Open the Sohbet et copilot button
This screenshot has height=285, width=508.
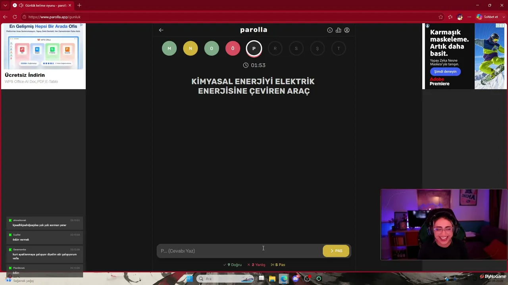pyautogui.click(x=487, y=17)
